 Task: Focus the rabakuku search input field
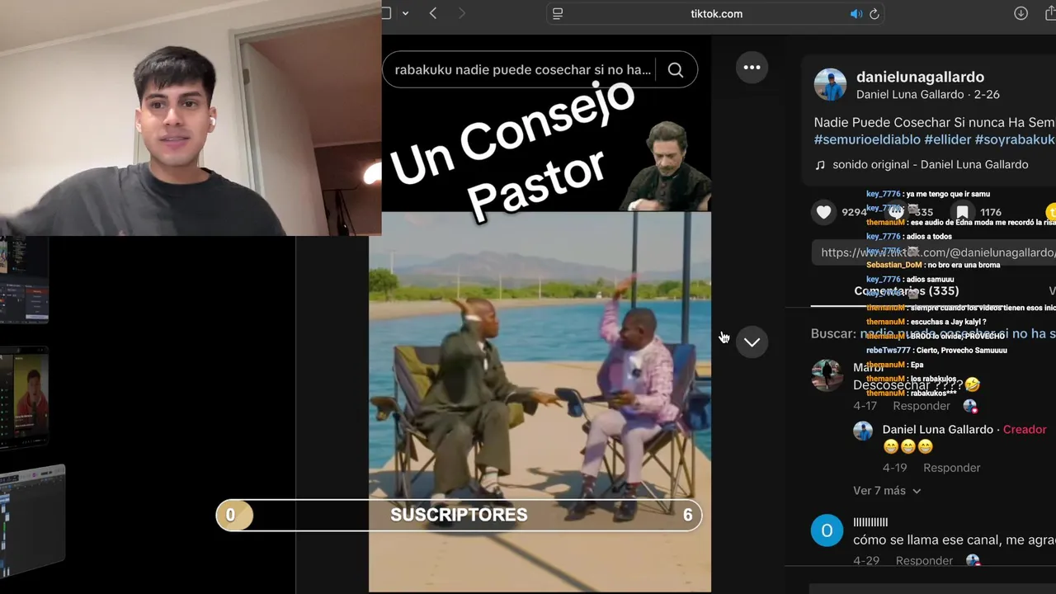523,70
